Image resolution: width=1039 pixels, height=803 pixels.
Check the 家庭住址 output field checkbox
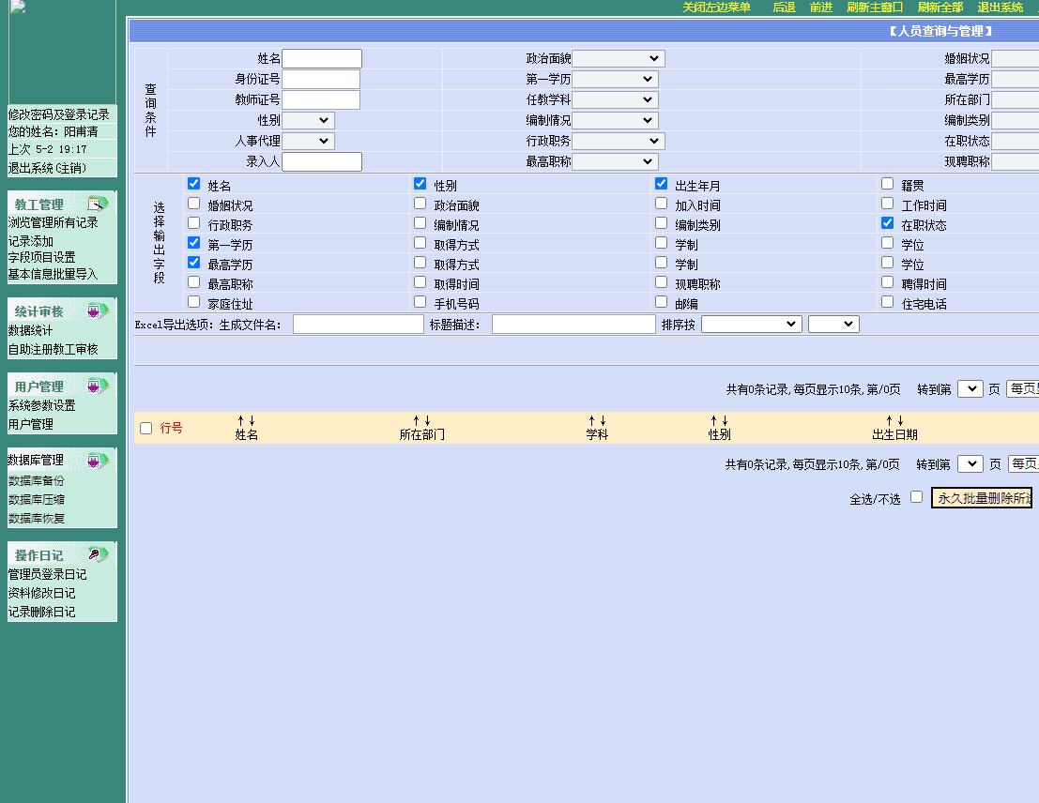pos(193,301)
